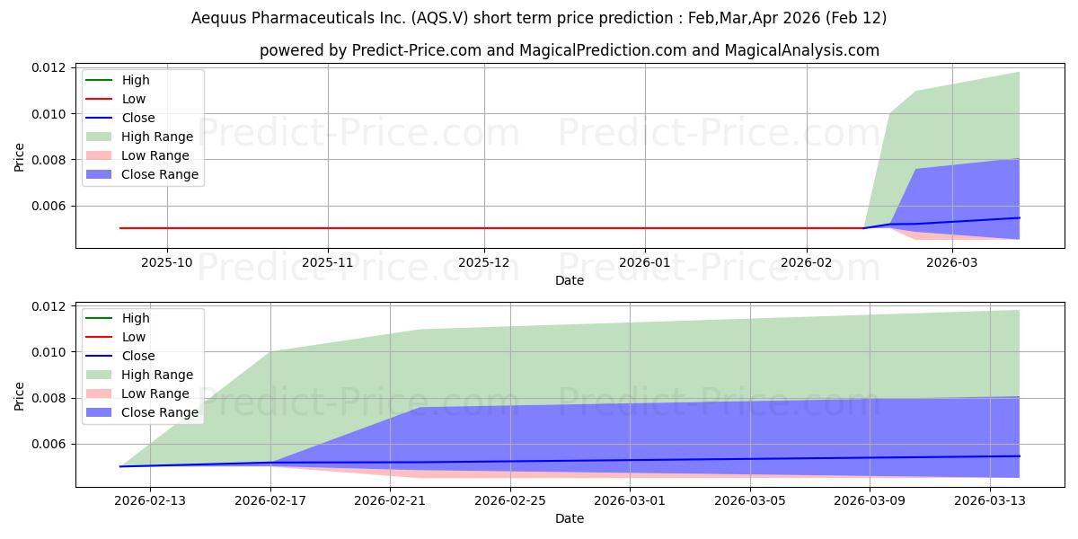The height and width of the screenshot is (539, 1078).
Task: Click the chart title mentioning Aequus Pharmaceuticals Inc.
Action: (539, 18)
